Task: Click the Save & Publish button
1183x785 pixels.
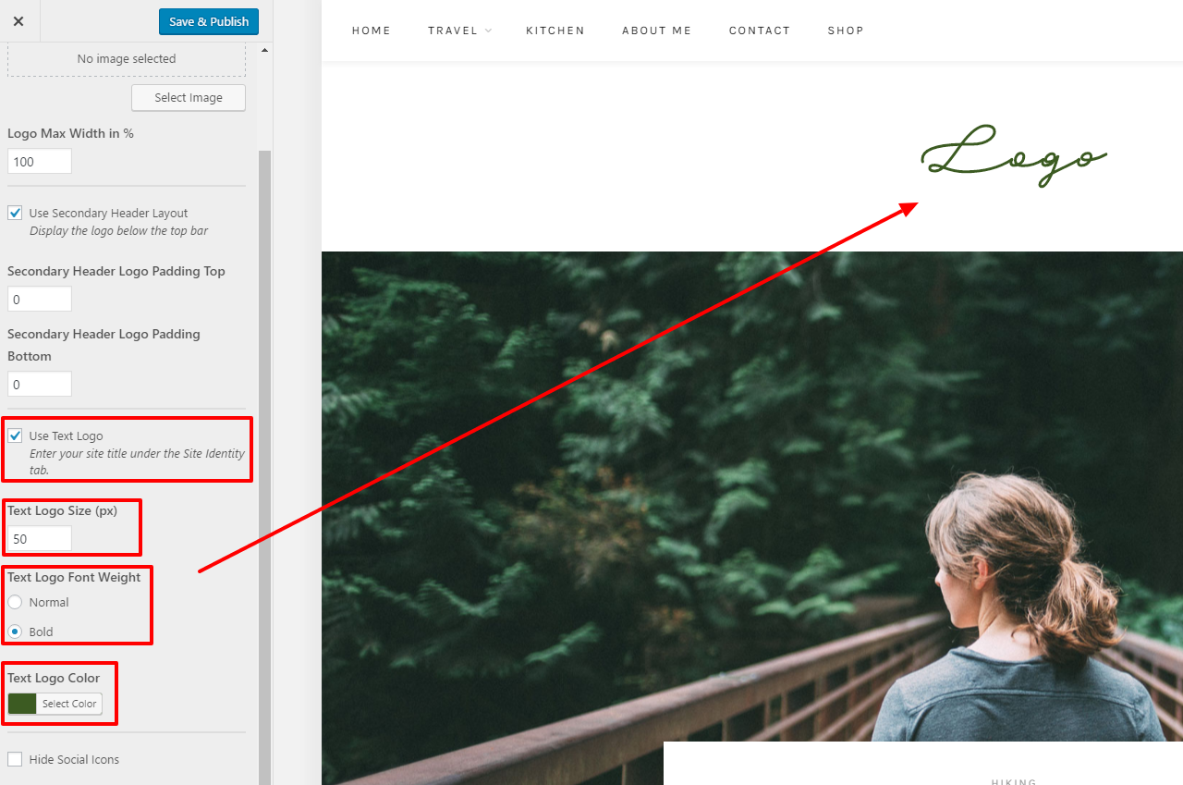Action: pyautogui.click(x=209, y=21)
